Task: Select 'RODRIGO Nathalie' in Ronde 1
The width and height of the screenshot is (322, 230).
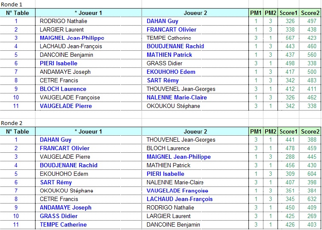Action: (63, 21)
